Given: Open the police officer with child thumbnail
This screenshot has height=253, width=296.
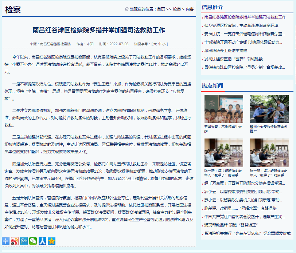Looking at the screenshot, I should [x=269, y=109].
